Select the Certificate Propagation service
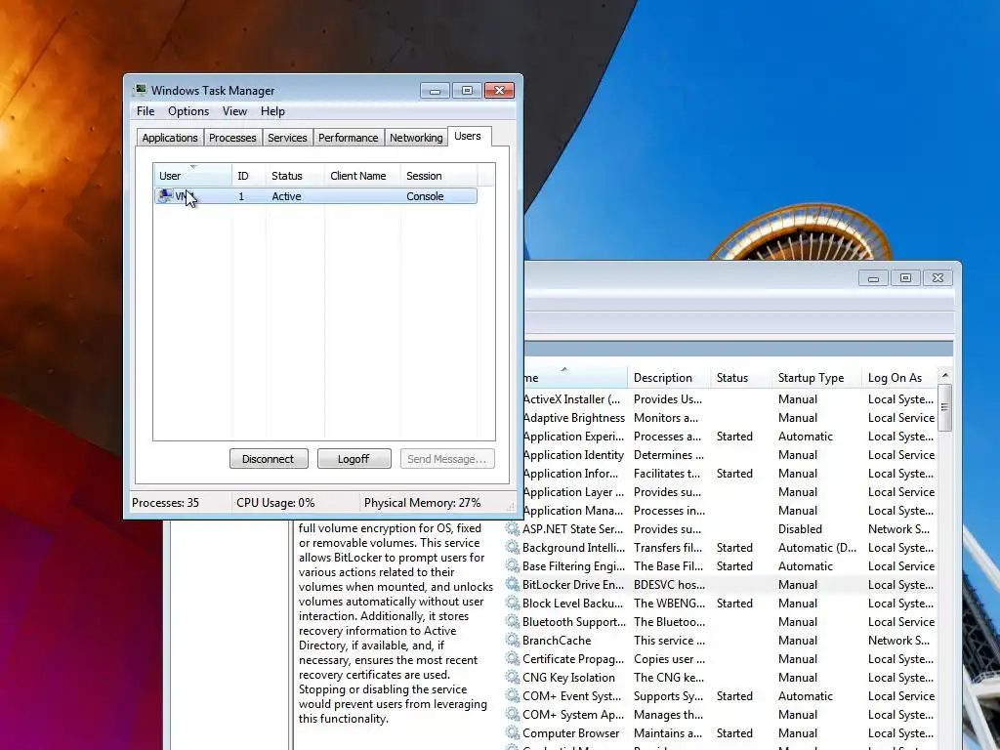The height and width of the screenshot is (750, 1000). (x=721, y=659)
